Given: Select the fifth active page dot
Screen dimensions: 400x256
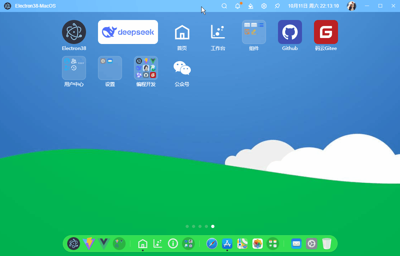Looking at the screenshot, I should coord(213,226).
